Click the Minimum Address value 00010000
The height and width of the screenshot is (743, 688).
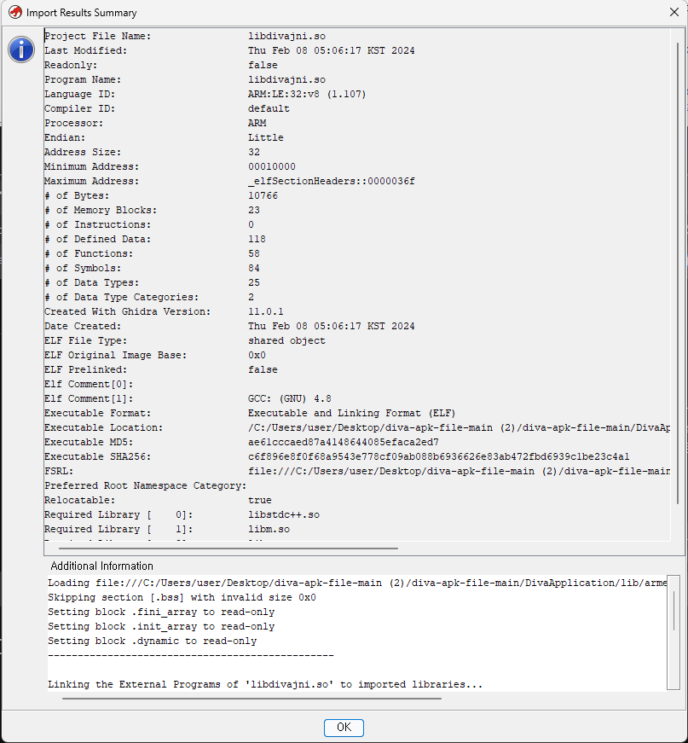coord(271,166)
